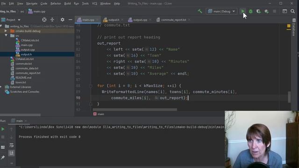Click up arrow in Run panel
This screenshot has width=299, height=168.
tap(11, 129)
